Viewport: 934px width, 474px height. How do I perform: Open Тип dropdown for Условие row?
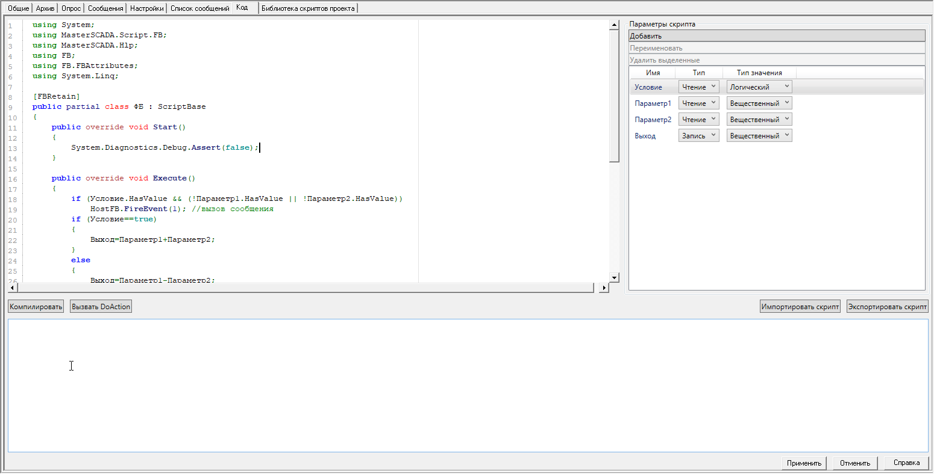[x=699, y=87]
